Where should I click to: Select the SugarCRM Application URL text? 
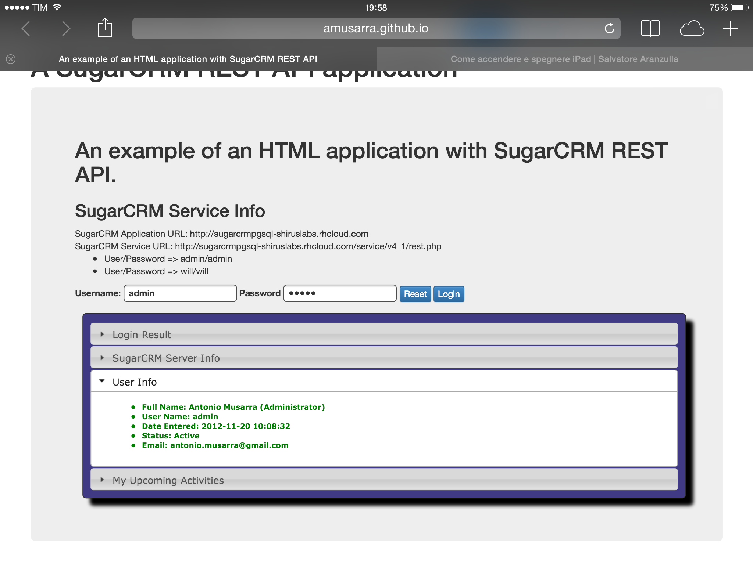(x=221, y=234)
